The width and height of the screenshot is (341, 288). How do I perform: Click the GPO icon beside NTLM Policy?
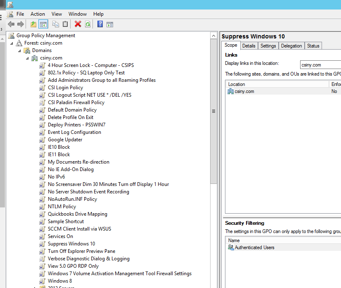pyautogui.click(x=42, y=207)
